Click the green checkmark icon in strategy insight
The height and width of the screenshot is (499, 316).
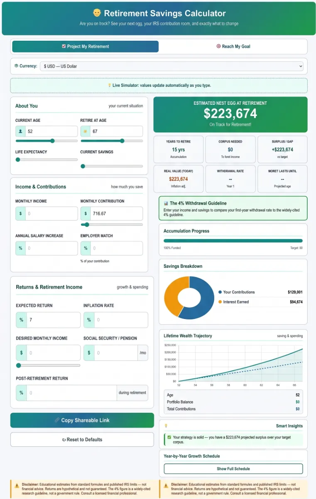[169, 437]
